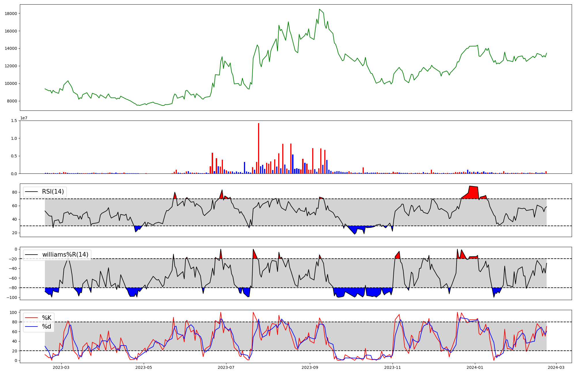Click the -100 Williams %R axis tick label

tap(12, 297)
